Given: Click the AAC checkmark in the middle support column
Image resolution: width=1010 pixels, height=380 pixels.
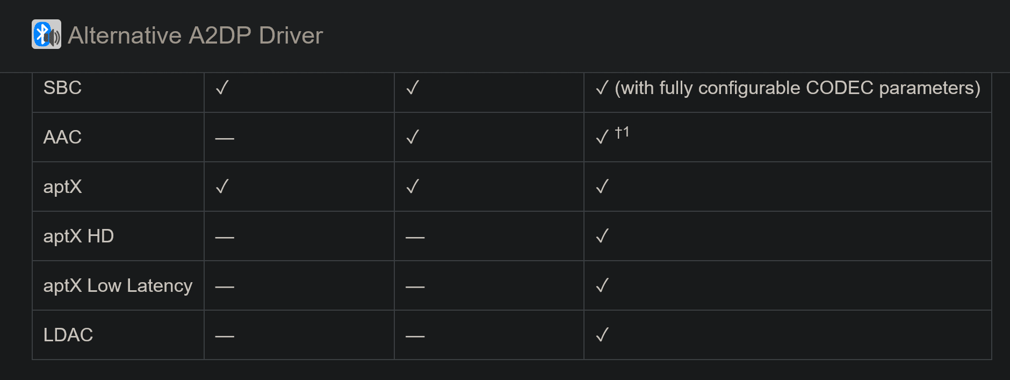Looking at the screenshot, I should click(412, 137).
